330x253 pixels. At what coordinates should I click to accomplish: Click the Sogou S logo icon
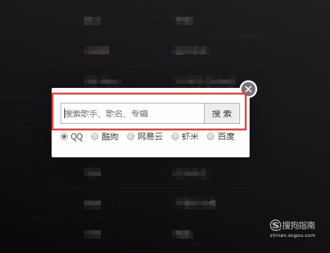point(275,225)
